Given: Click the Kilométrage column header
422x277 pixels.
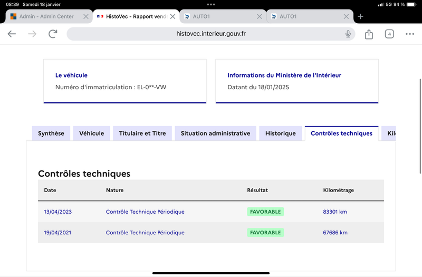Looking at the screenshot, I should [x=338, y=190].
